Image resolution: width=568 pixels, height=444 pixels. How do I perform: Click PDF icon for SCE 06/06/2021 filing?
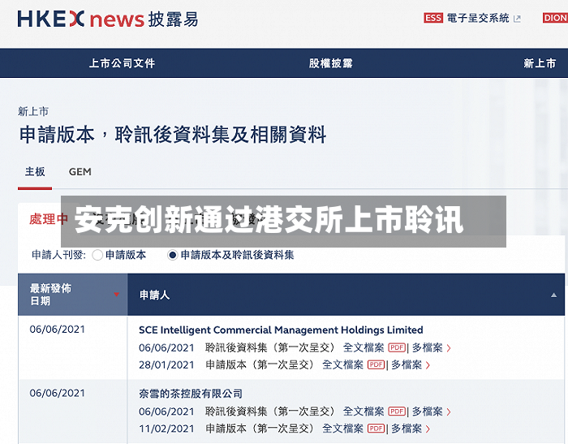point(397,347)
